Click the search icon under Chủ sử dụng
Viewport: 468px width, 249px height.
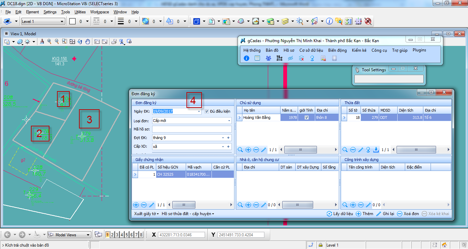(240, 150)
